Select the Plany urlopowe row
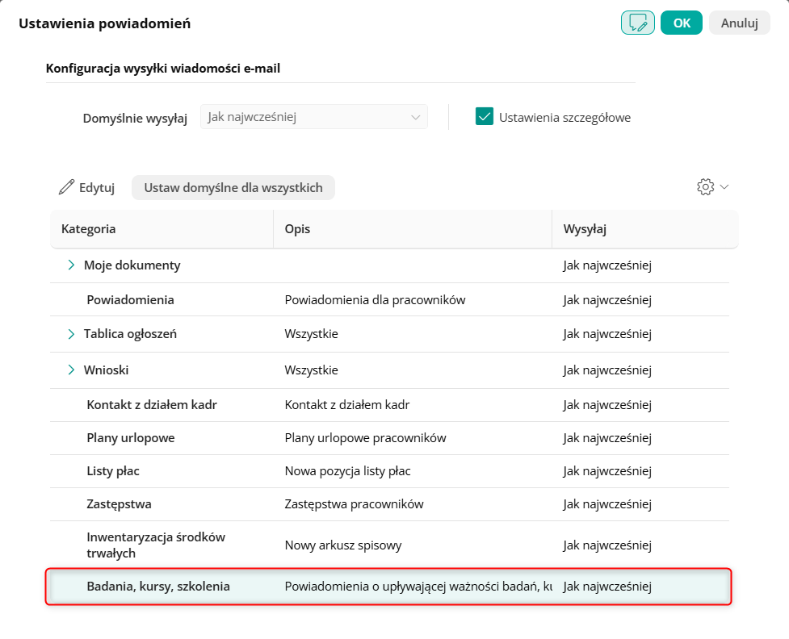This screenshot has width=789, height=639. click(131, 438)
